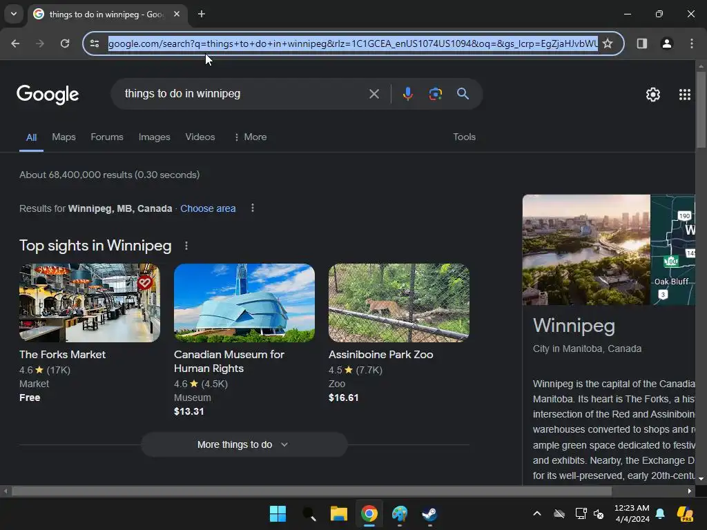Viewport: 707px width, 530px height.
Task: Click scroll right arrow on horizontal scrollbar
Action: click(690, 491)
